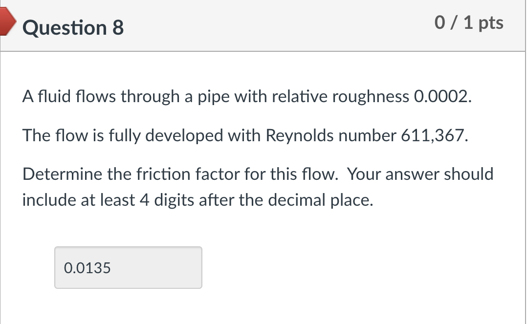
Task: Click the answer field border
Action: point(128,247)
